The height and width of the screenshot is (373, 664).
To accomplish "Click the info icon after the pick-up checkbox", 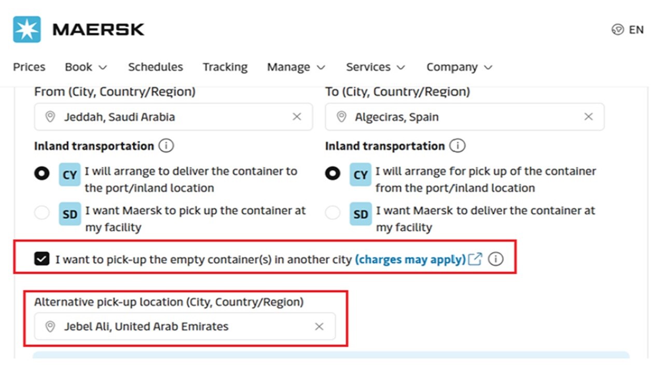I will pyautogui.click(x=496, y=259).
